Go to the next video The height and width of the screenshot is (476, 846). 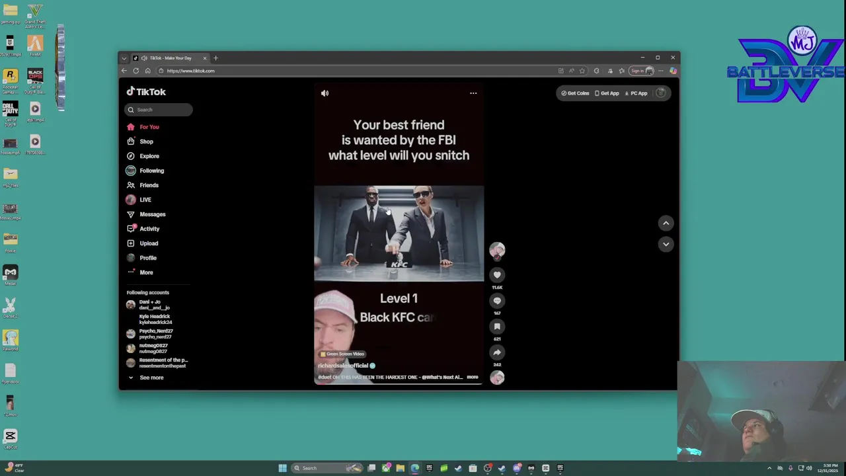point(666,244)
